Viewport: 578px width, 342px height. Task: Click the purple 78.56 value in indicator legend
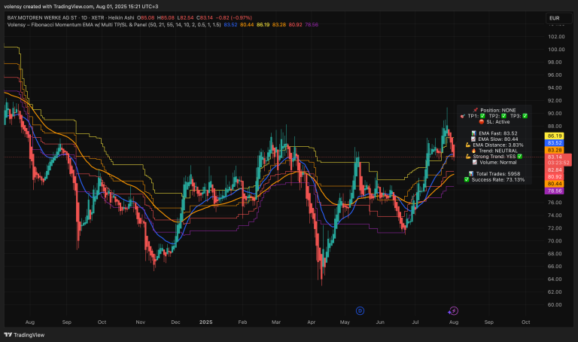tap(312, 25)
